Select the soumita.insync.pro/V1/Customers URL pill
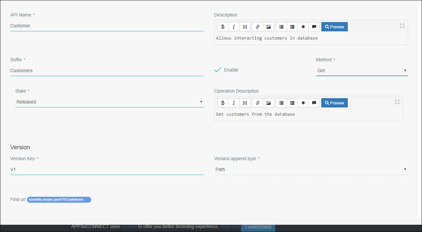 point(59,199)
